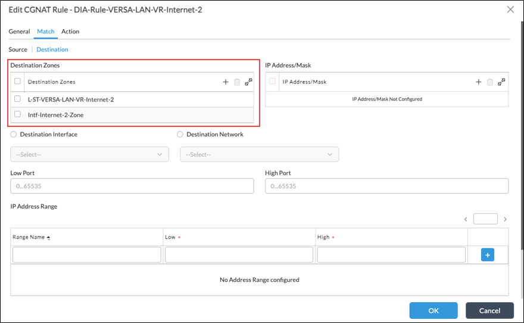Screen dimensions: 524x323
Task: Click blue plus to add address range
Action: (x=488, y=255)
